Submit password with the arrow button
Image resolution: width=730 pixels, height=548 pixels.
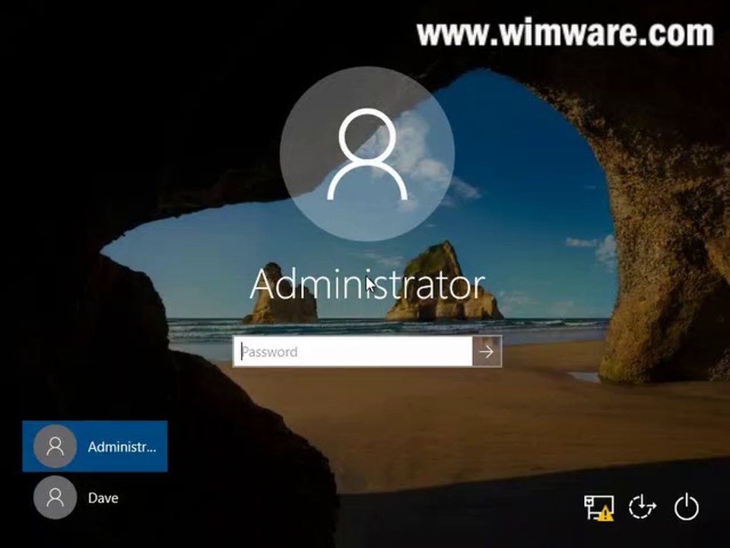click(x=487, y=352)
